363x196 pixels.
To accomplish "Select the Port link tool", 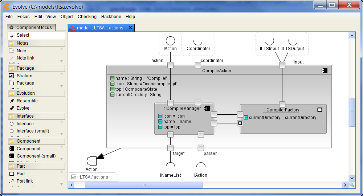I will [x=25, y=181].
